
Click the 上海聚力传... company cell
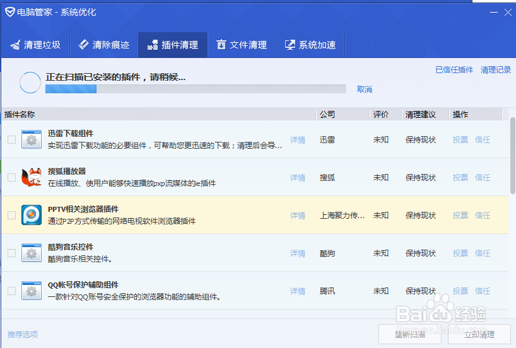(343, 216)
